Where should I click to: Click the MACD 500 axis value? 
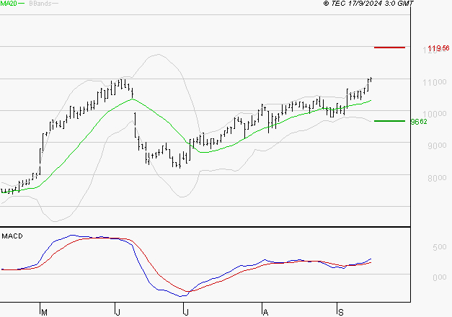(x=440, y=247)
